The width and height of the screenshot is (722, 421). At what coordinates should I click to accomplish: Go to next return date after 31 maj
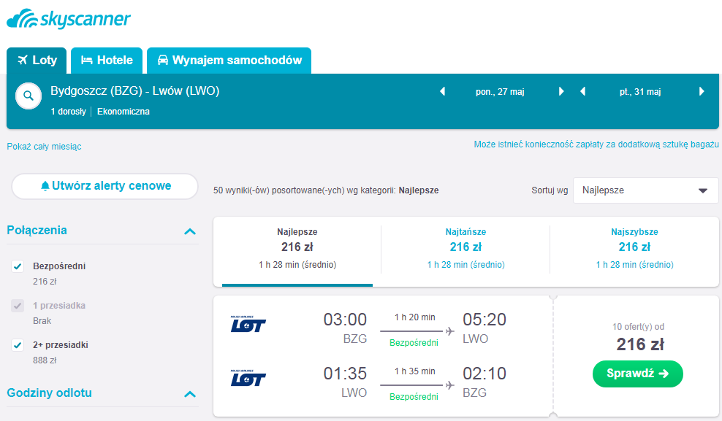[702, 91]
